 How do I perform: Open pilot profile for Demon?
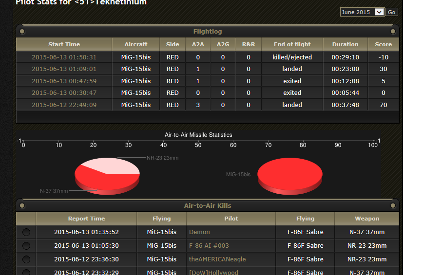click(x=199, y=232)
